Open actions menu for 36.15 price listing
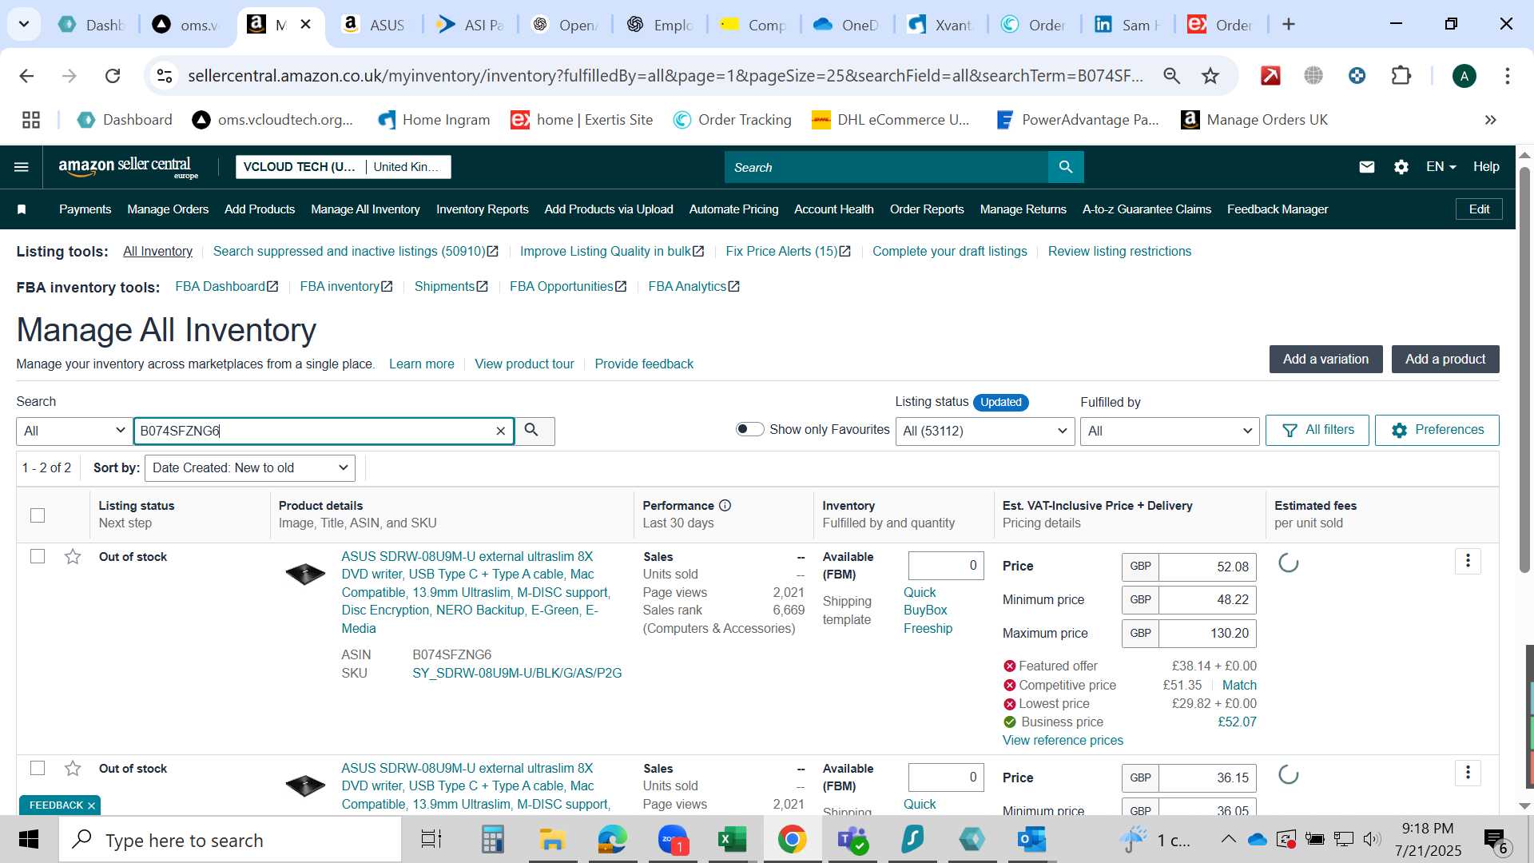 [1468, 773]
